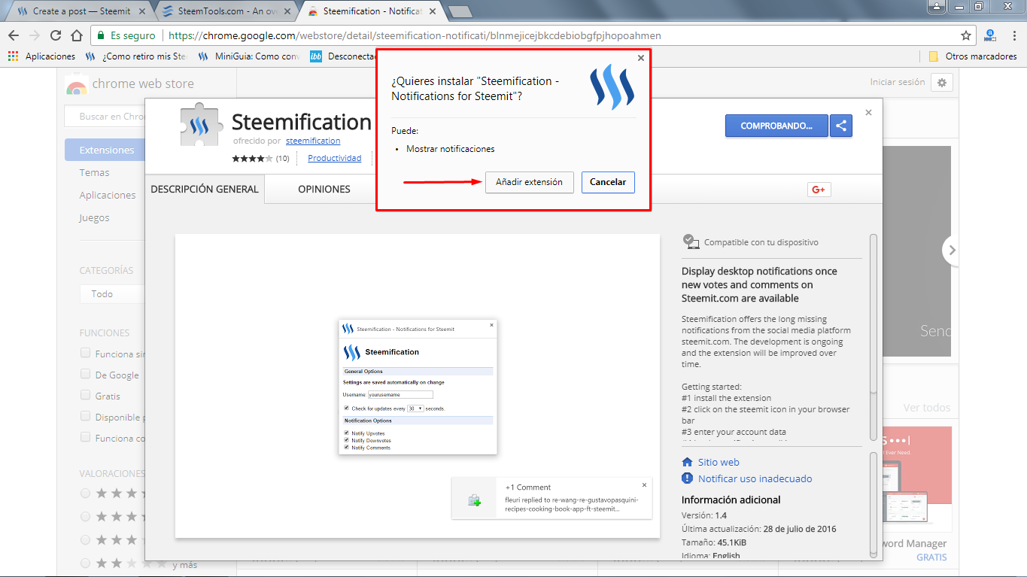
Task: Open web store settings gear
Action: click(x=942, y=83)
